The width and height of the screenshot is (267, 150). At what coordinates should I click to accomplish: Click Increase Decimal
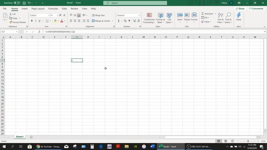(x=134, y=21)
